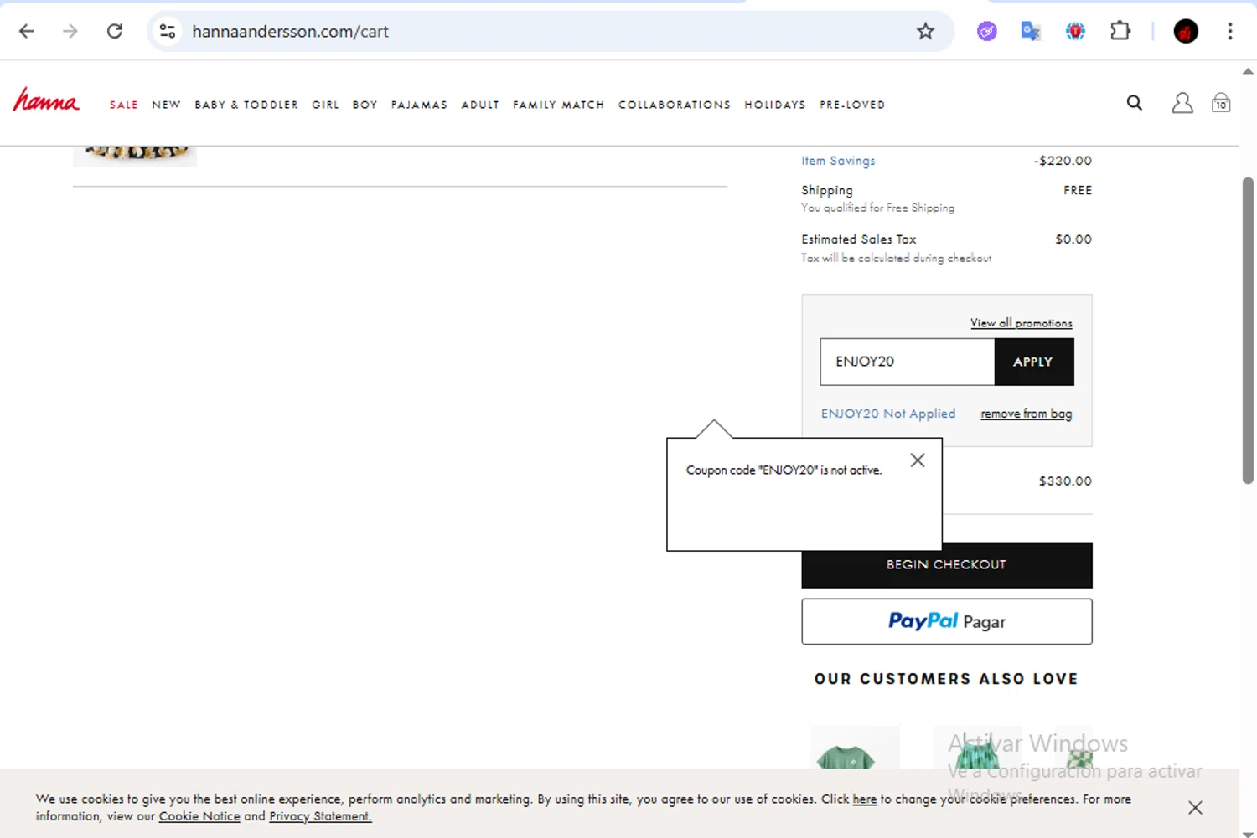Open the account user icon
Viewport: 1257px width, 838px height.
pos(1182,103)
